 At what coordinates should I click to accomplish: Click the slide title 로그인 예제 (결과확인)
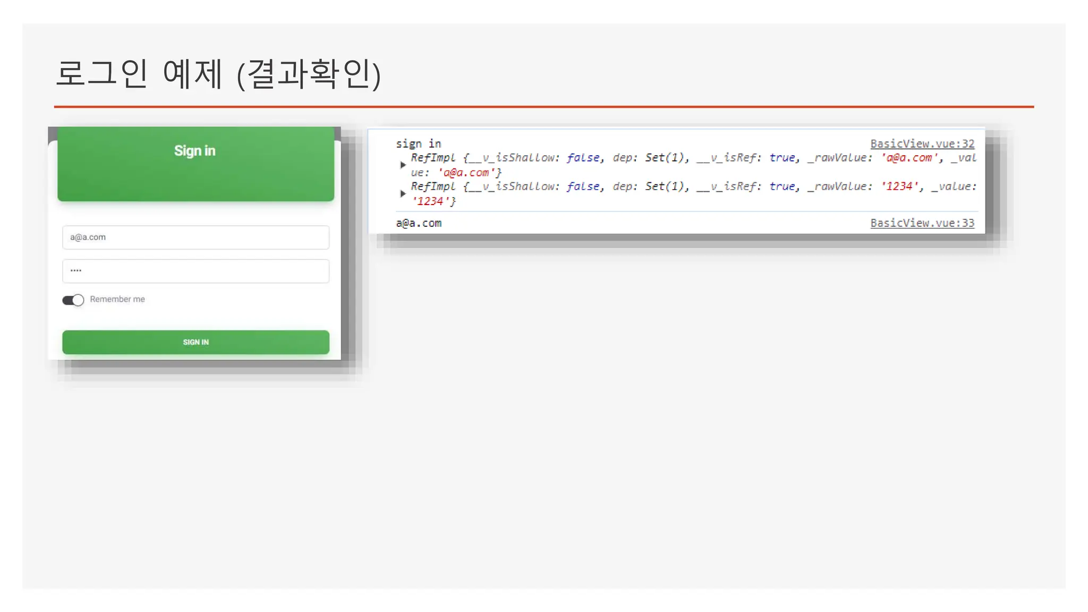(218, 73)
